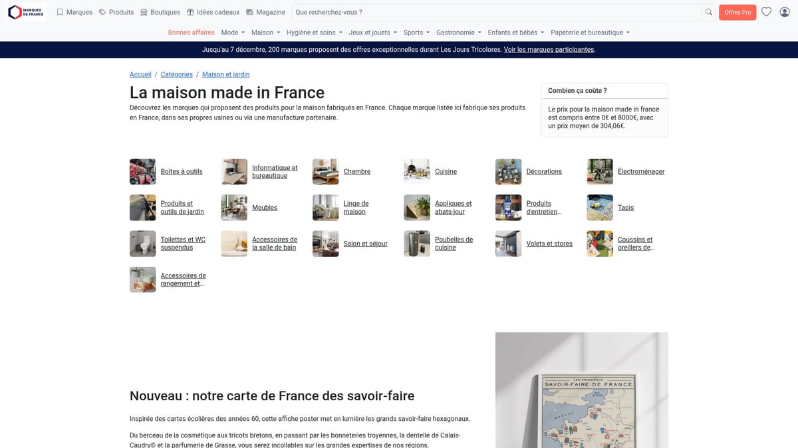Click the search magnifier icon
This screenshot has width=798, height=448.
709,12
